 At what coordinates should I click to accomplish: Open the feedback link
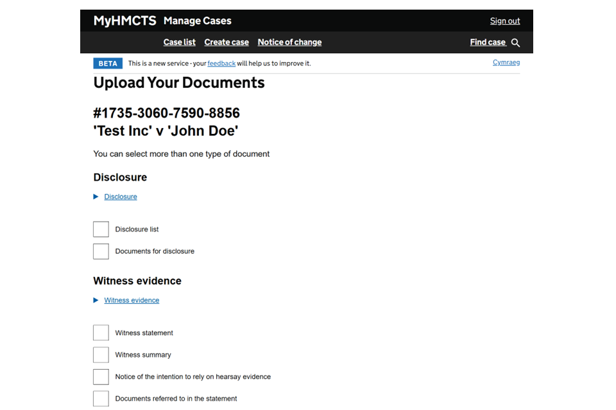[221, 63]
